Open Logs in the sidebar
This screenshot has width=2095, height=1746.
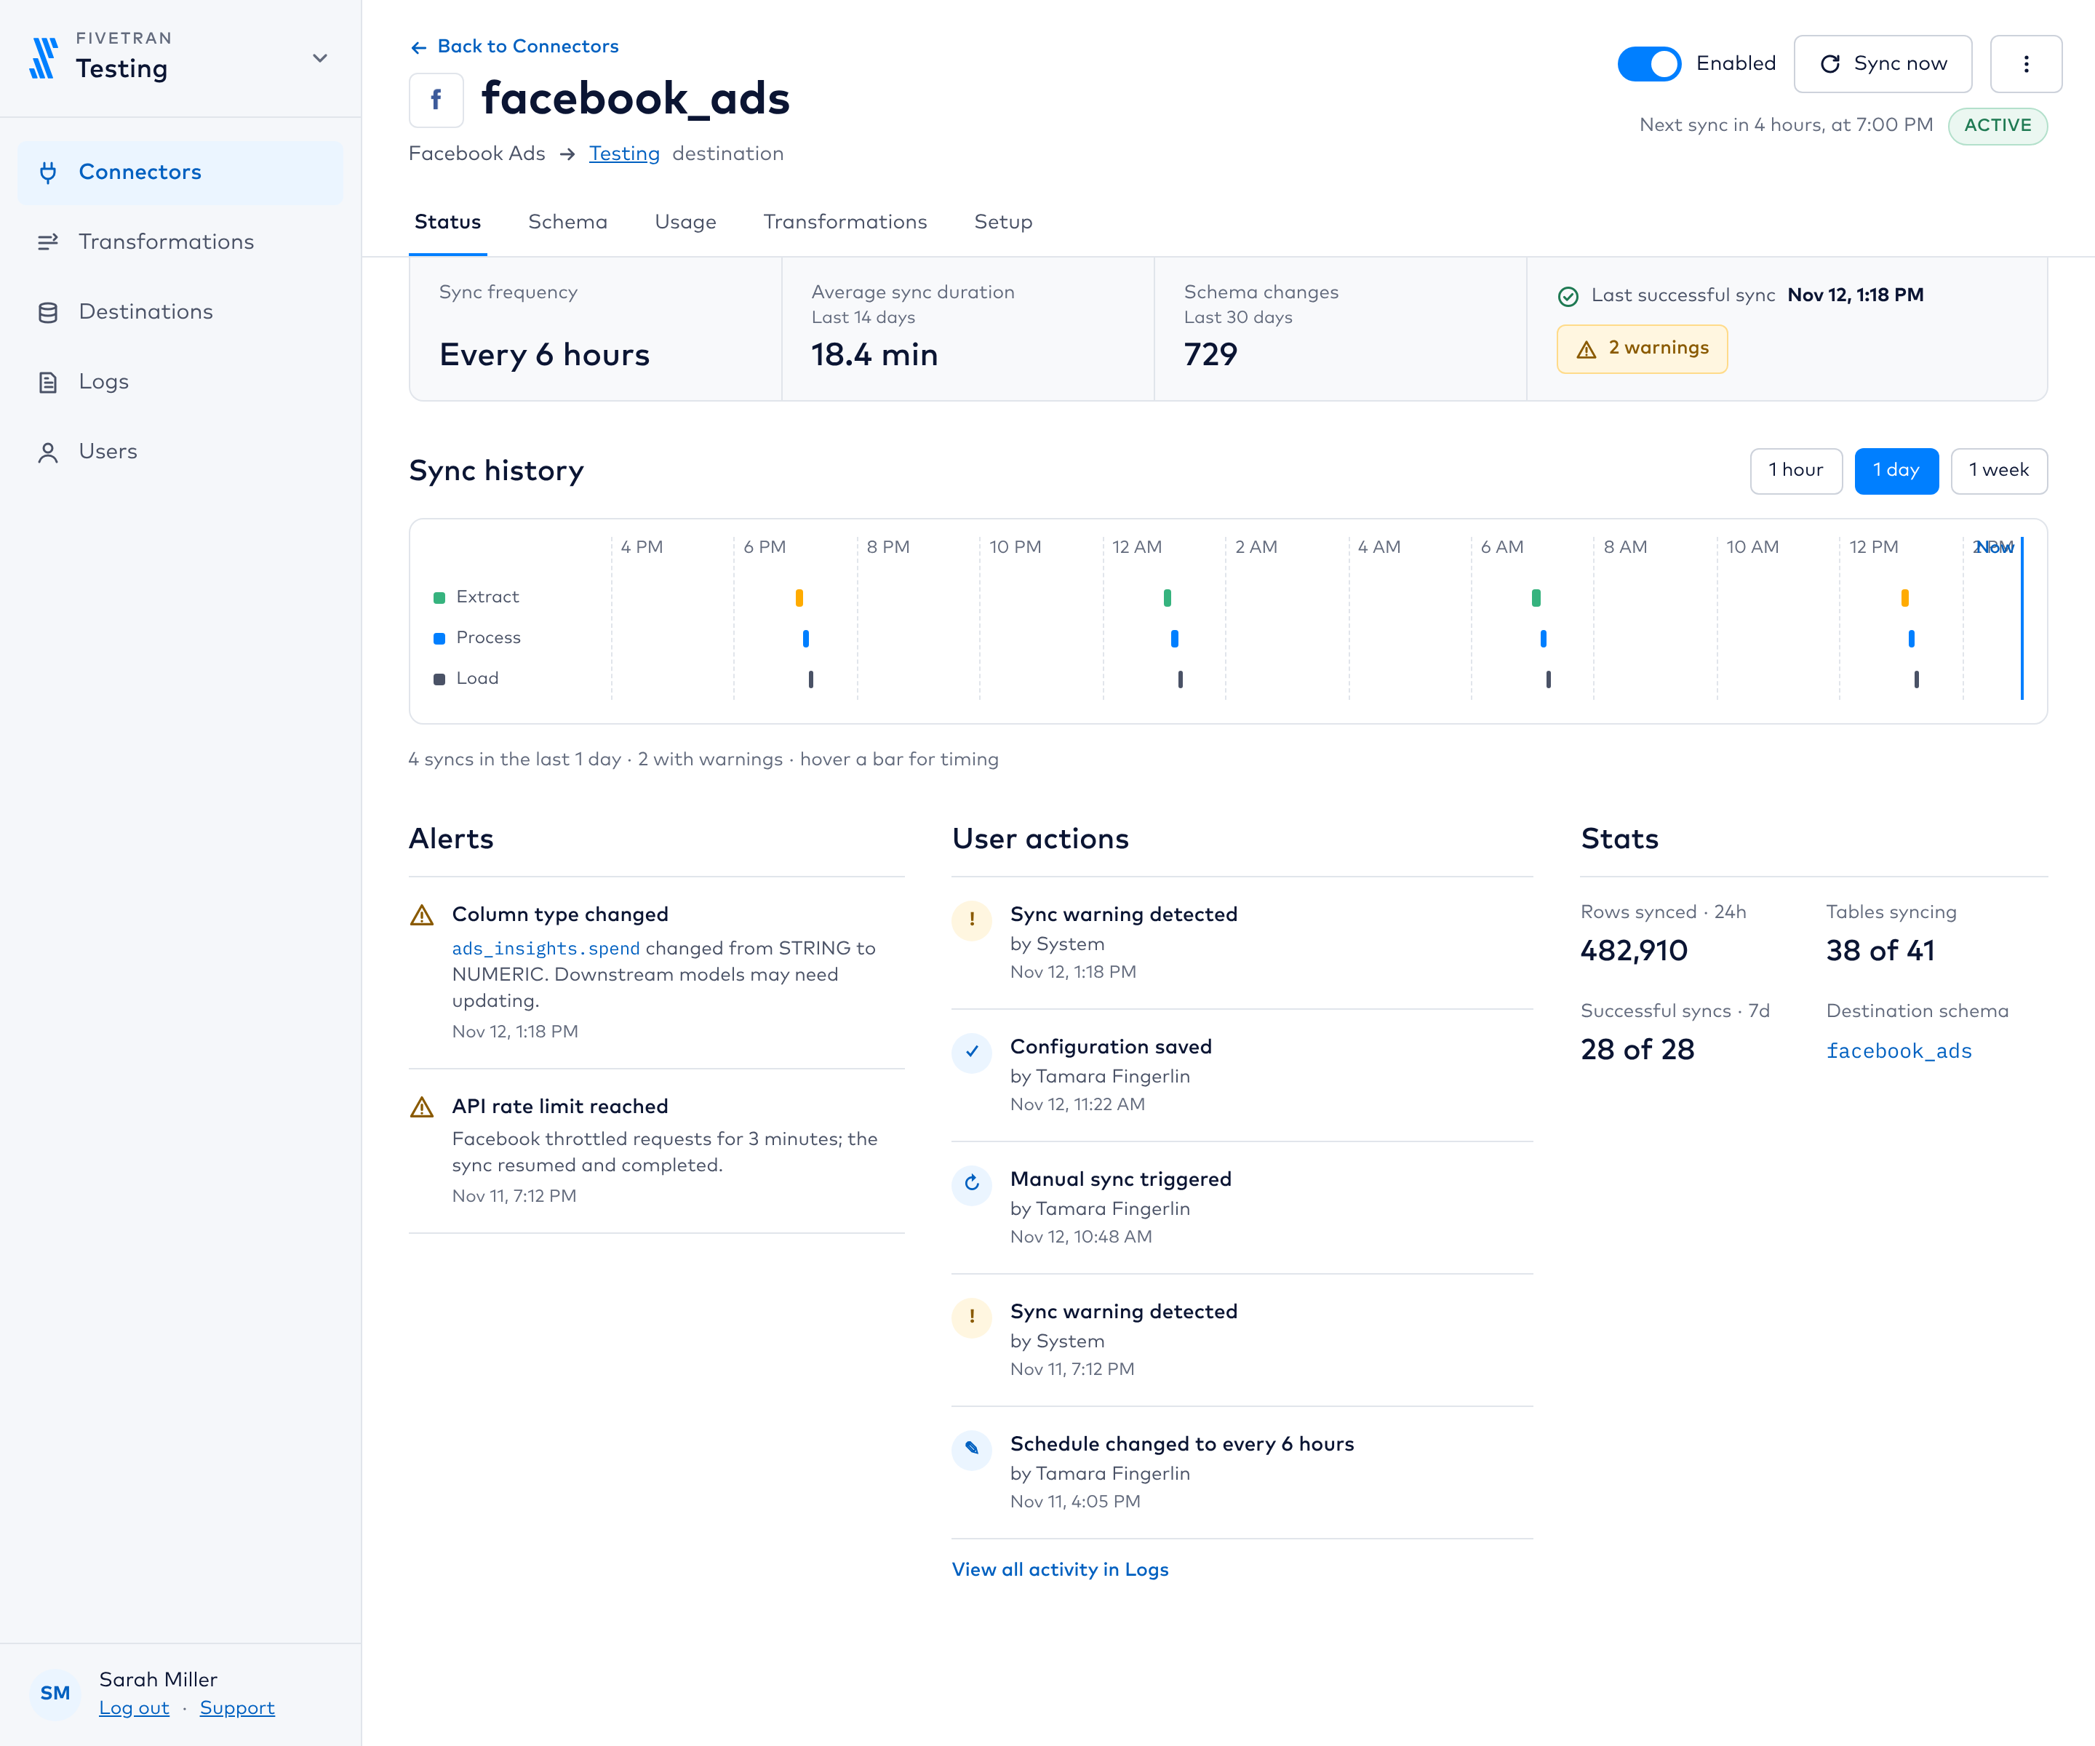[x=180, y=382]
